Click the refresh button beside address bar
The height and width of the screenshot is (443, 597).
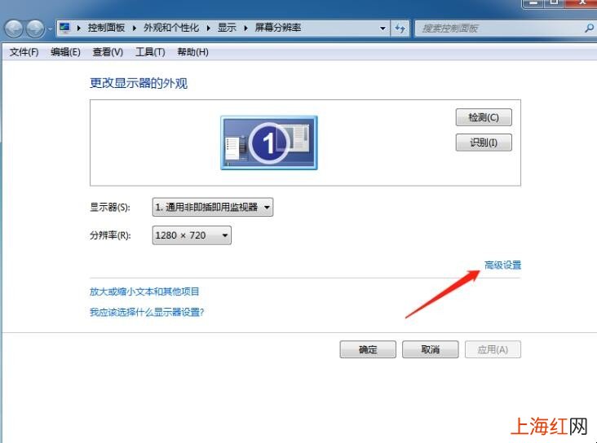(x=400, y=29)
